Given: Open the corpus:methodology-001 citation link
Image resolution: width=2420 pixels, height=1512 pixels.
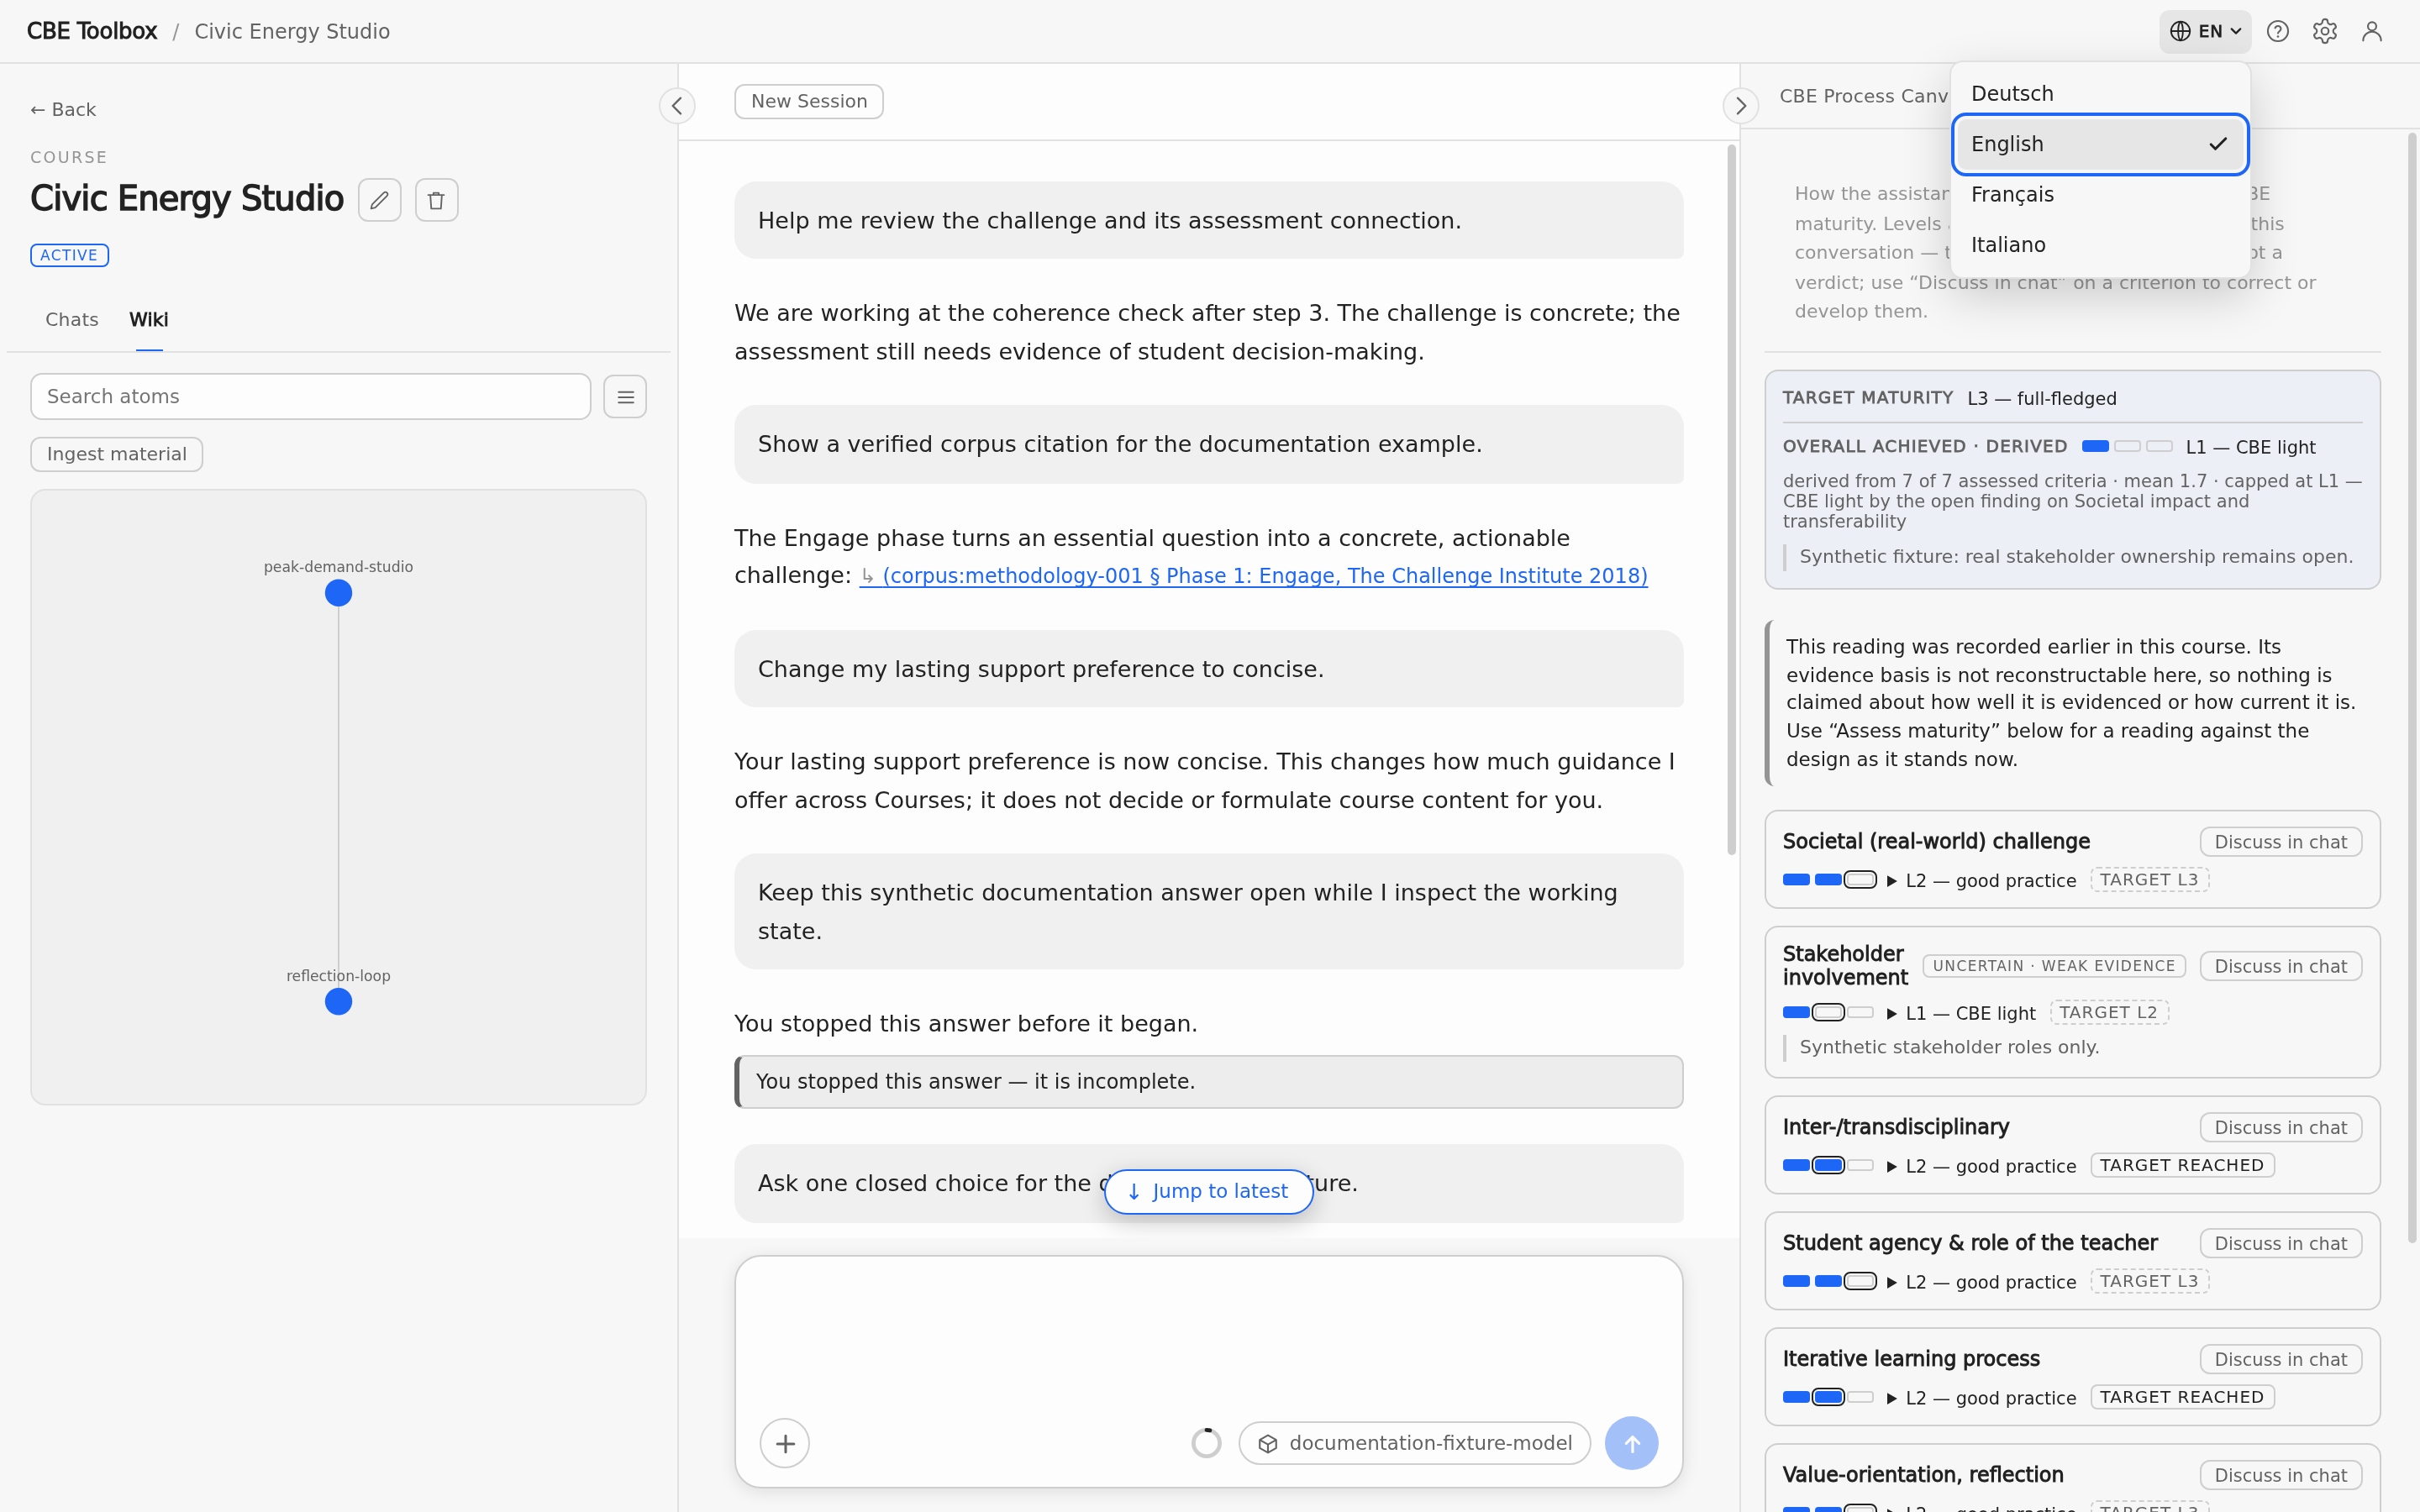Looking at the screenshot, I should [1253, 576].
